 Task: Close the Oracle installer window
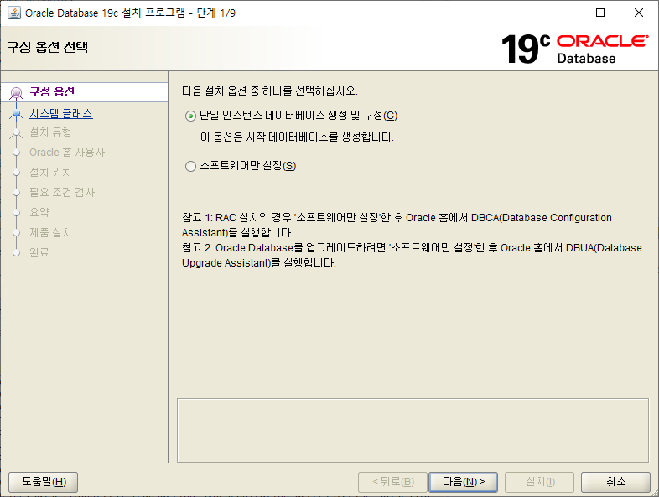[638, 13]
